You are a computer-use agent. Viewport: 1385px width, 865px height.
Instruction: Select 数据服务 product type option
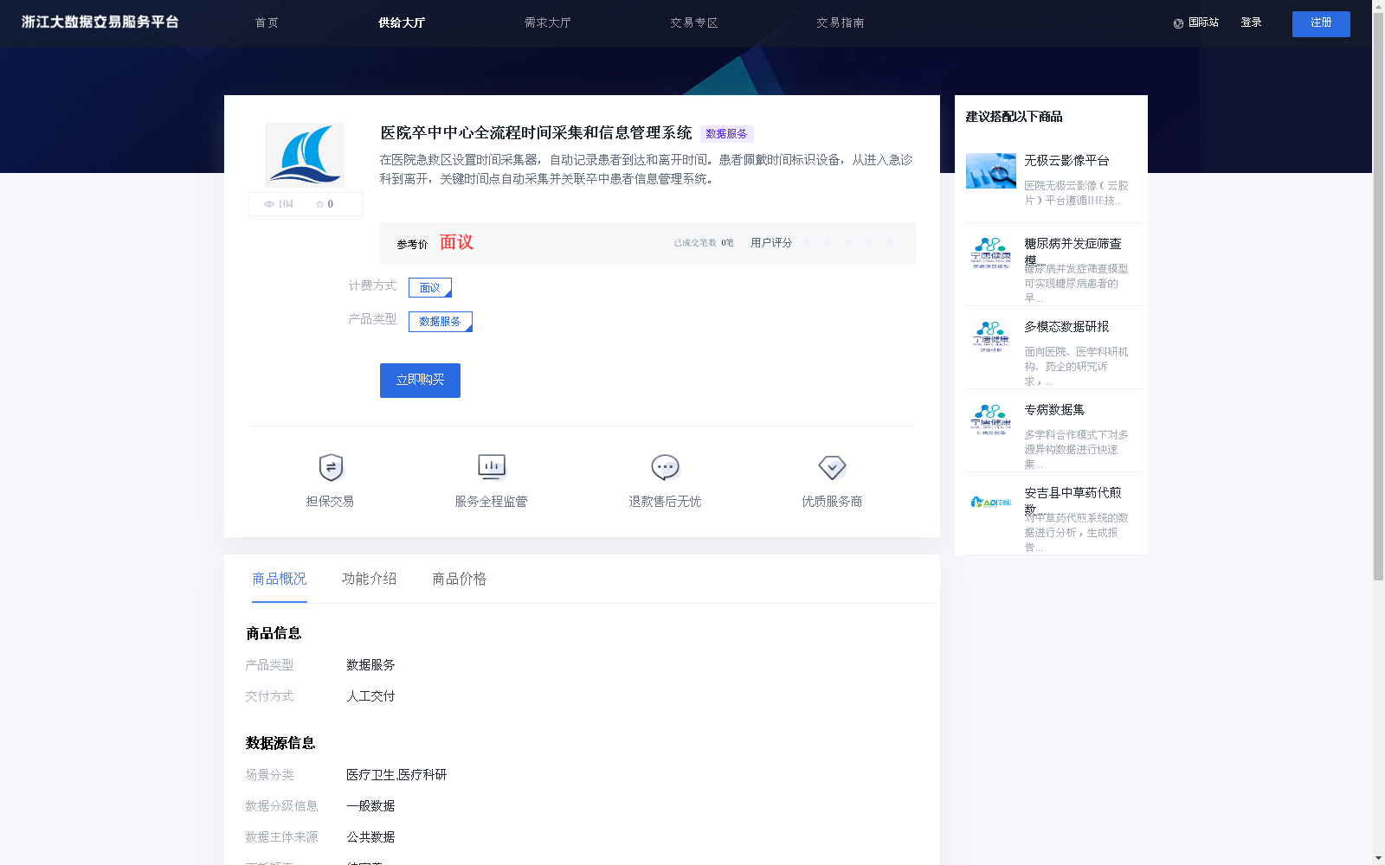coord(441,322)
